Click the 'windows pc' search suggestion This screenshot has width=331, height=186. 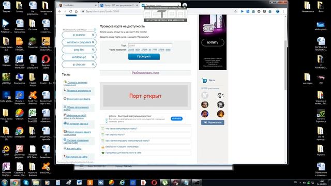(79, 57)
